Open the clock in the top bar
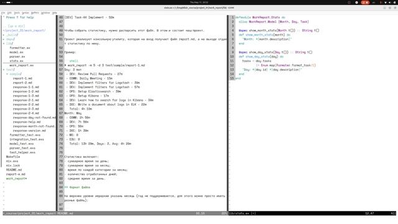 tap(199, 2)
